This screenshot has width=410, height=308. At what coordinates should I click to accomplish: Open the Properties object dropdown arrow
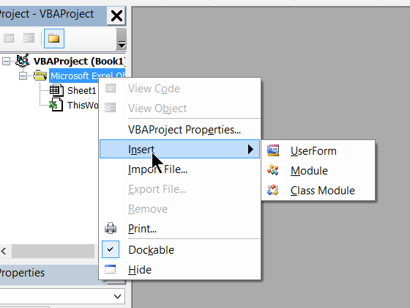pyautogui.click(x=117, y=296)
